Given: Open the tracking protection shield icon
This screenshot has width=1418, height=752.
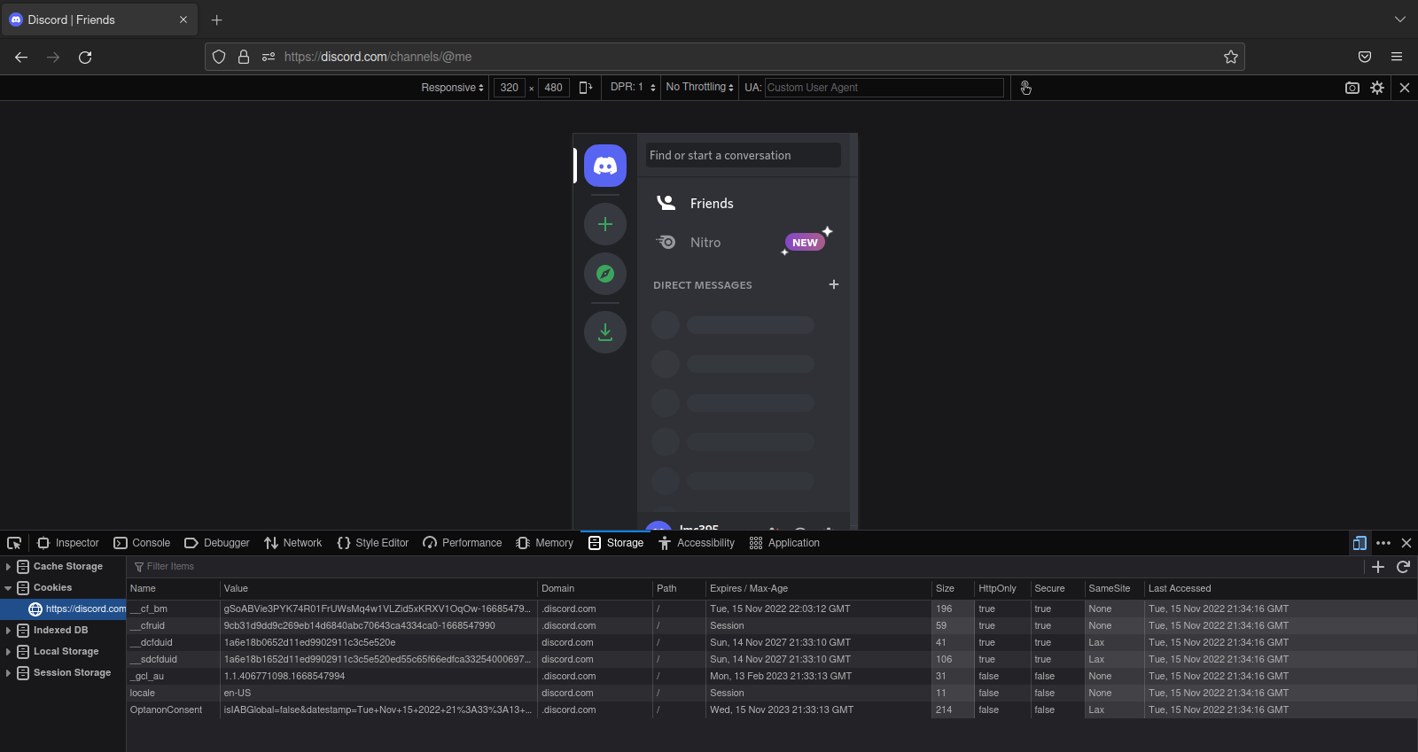Looking at the screenshot, I should [219, 57].
